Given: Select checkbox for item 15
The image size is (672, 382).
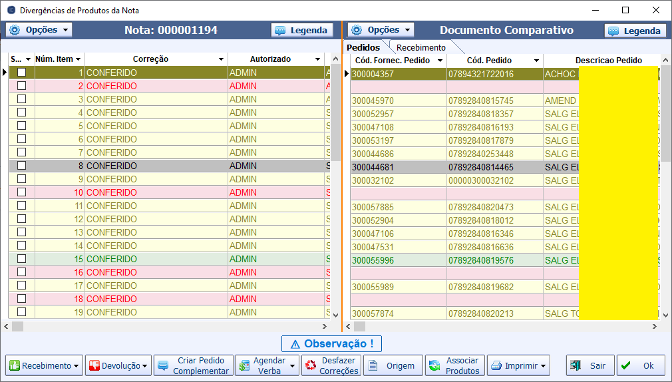Looking at the screenshot, I should pyautogui.click(x=21, y=259).
